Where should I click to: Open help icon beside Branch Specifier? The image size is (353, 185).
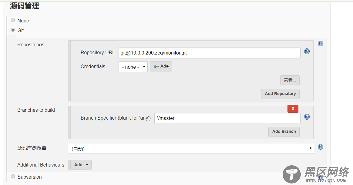point(307,117)
